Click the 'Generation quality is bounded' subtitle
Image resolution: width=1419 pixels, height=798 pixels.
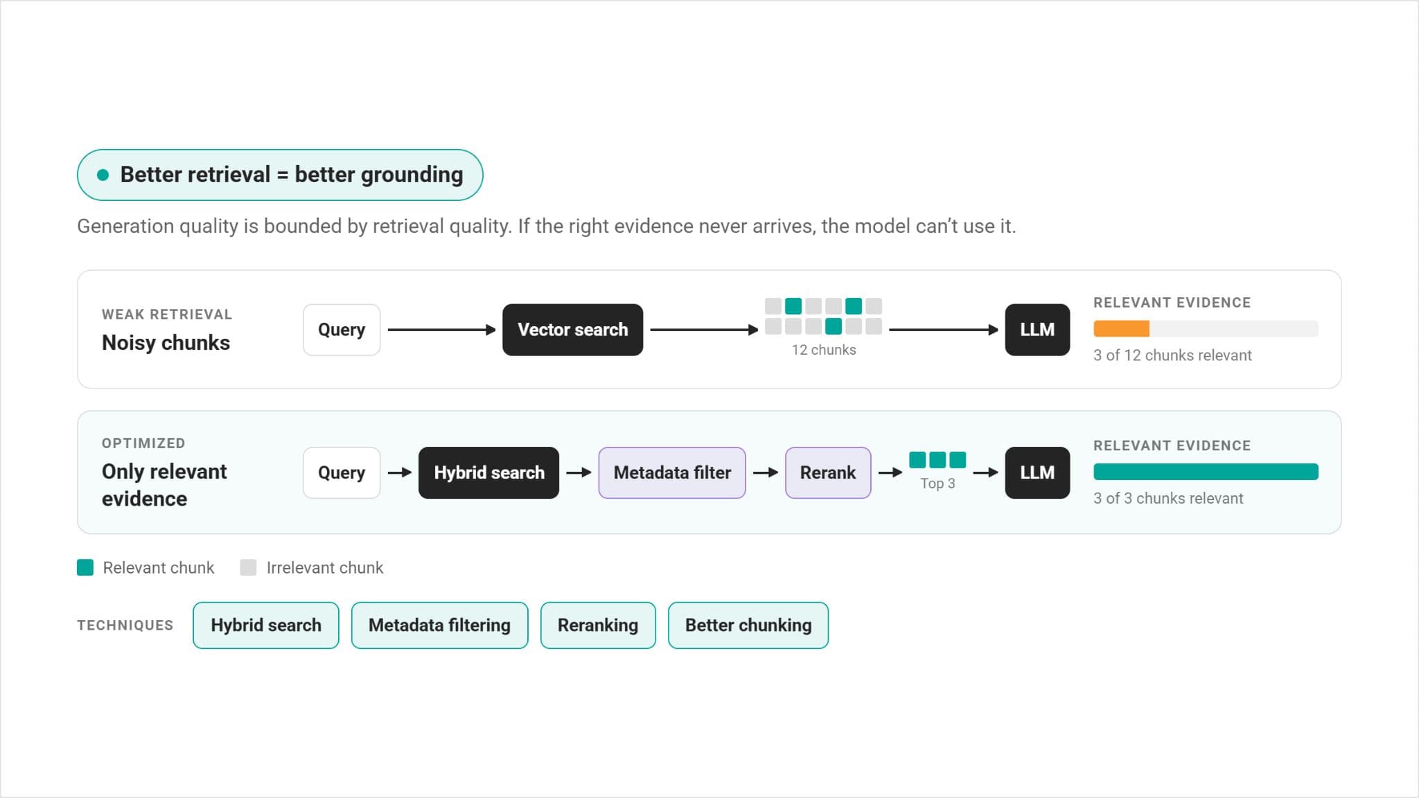[x=546, y=227]
